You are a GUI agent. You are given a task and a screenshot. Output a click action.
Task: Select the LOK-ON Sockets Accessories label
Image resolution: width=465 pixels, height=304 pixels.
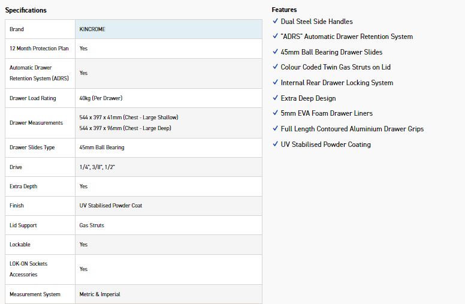tap(28, 269)
